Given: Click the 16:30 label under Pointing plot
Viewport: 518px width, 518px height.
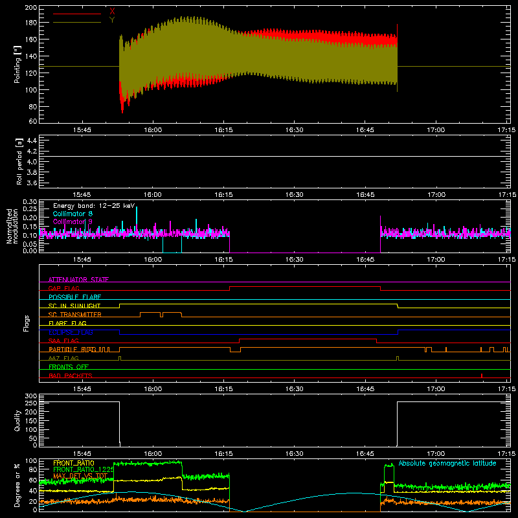Looking at the screenshot, I should click(294, 130).
